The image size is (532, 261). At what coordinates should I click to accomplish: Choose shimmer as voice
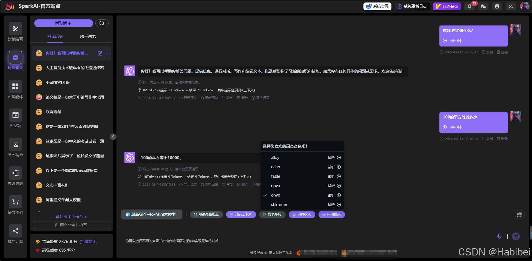(279, 205)
